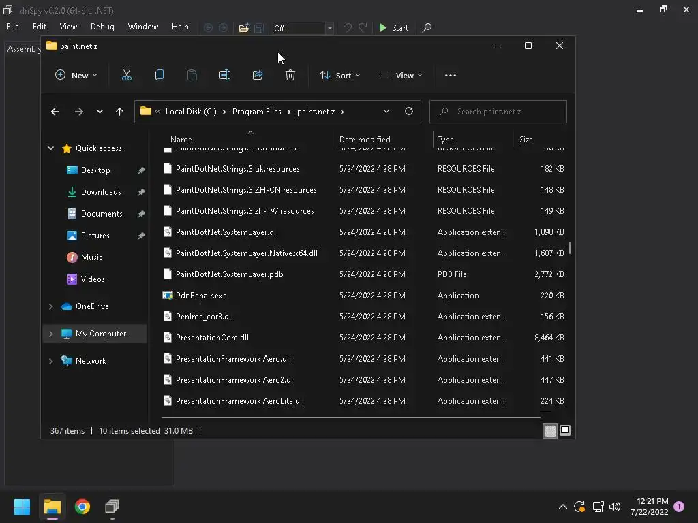Open the dnSpy Window menu
Screen dimensions: 698x523
(x=143, y=27)
